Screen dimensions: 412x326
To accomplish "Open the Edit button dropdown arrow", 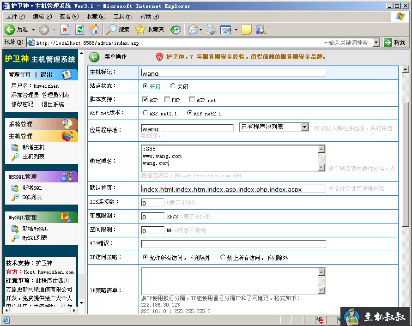I will pos(236,30).
